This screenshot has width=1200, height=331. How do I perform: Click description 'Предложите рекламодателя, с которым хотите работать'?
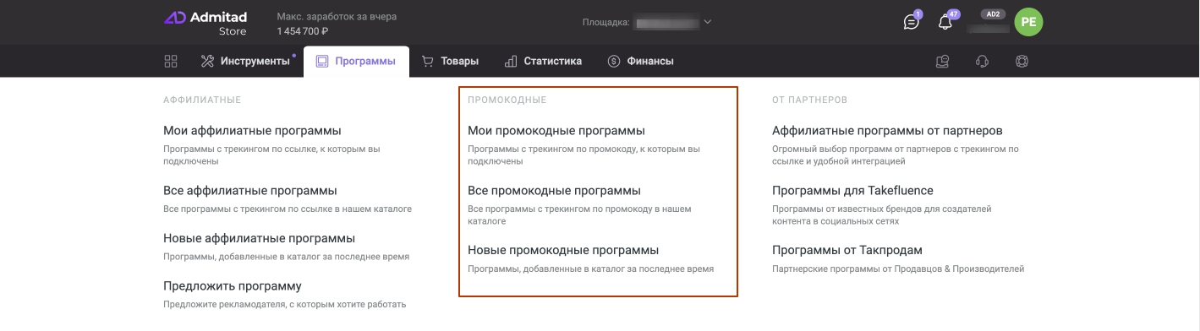click(x=285, y=304)
